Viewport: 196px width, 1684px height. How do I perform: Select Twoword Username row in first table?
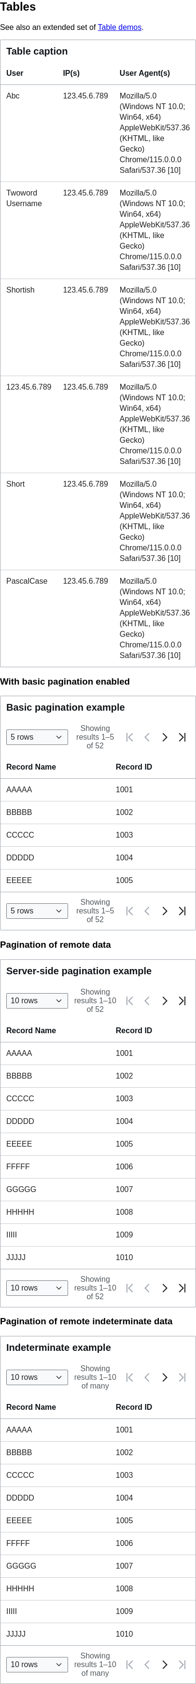(x=98, y=230)
